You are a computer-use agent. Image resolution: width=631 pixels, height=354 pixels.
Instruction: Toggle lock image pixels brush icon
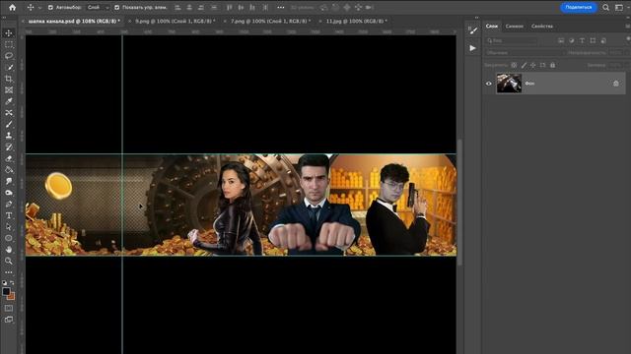click(x=524, y=65)
